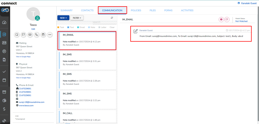The width and height of the screenshot is (259, 124).
Task: Select the IM_SMS note at 2:22 pm
Action: click(x=87, y=100)
